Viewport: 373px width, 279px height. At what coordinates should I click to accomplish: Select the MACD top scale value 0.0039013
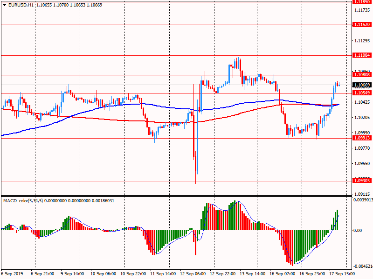tap(363, 200)
